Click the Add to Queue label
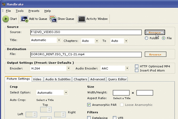The width and height of the screenshot is (178, 119). click(x=38, y=19)
